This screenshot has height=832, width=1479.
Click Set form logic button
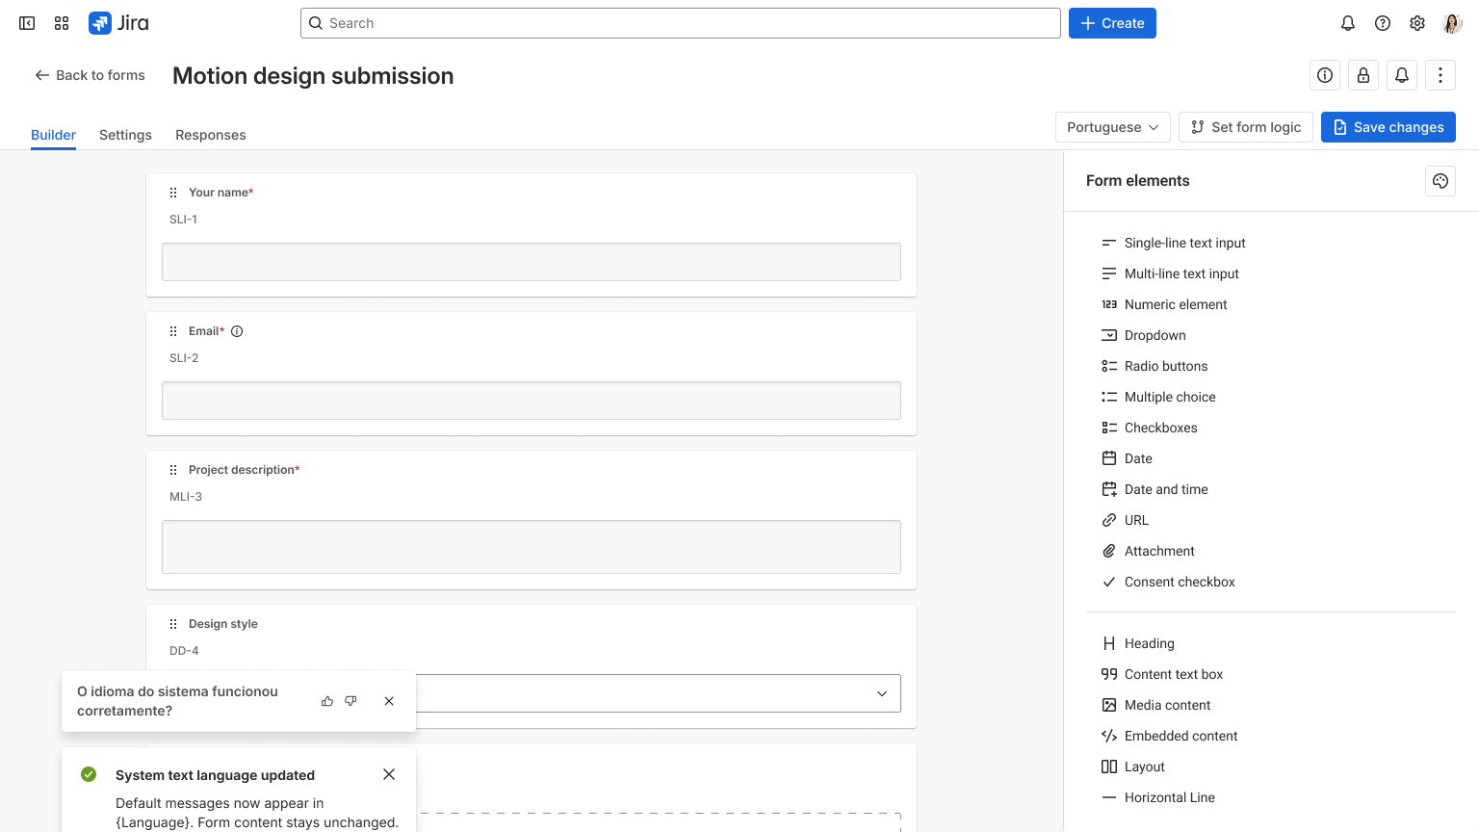[x=1246, y=127]
